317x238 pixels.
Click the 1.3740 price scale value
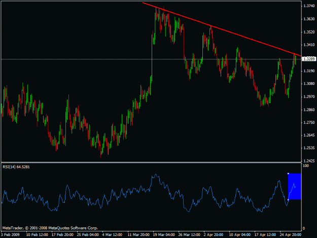[x=309, y=6]
